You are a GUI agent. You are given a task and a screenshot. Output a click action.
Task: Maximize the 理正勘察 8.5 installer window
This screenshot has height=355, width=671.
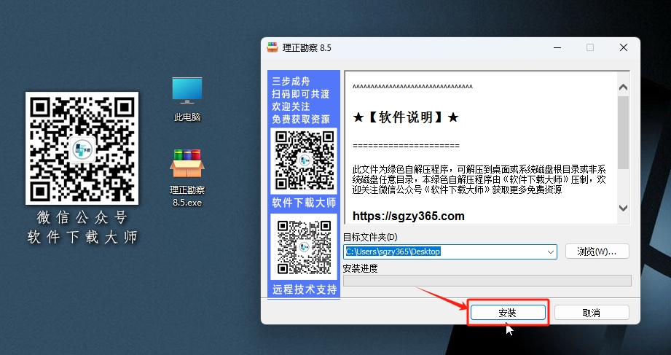[590, 47]
